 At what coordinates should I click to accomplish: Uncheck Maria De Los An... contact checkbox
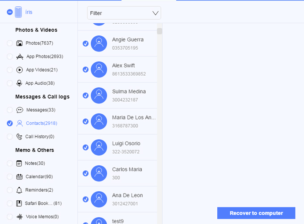pos(85,121)
